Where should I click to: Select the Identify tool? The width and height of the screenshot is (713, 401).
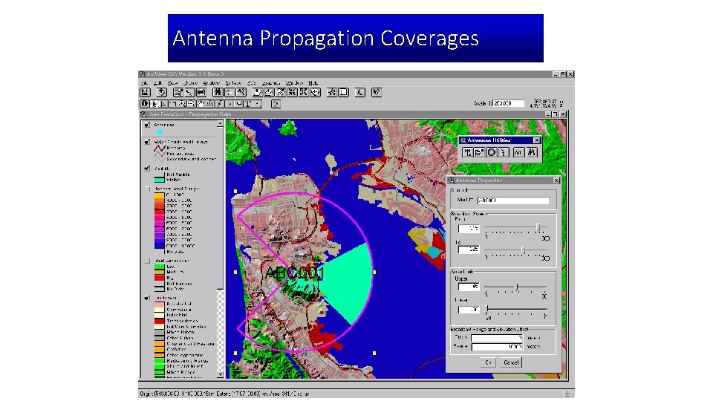point(145,104)
